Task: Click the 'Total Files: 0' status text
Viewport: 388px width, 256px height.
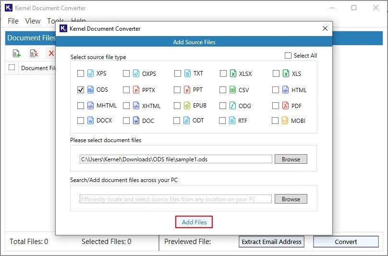Action: point(29,242)
